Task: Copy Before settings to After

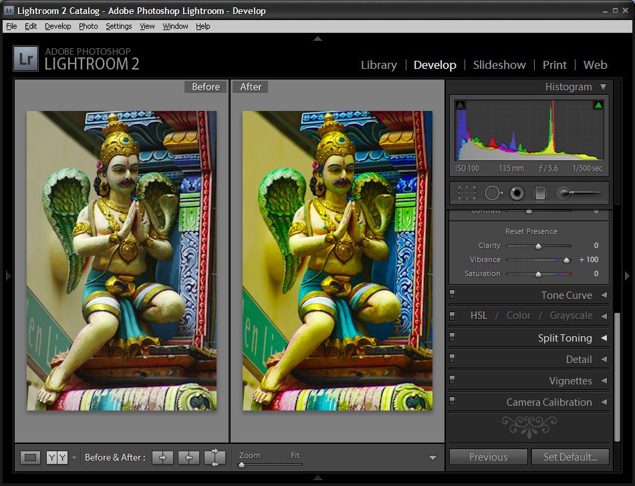Action: tap(163, 458)
